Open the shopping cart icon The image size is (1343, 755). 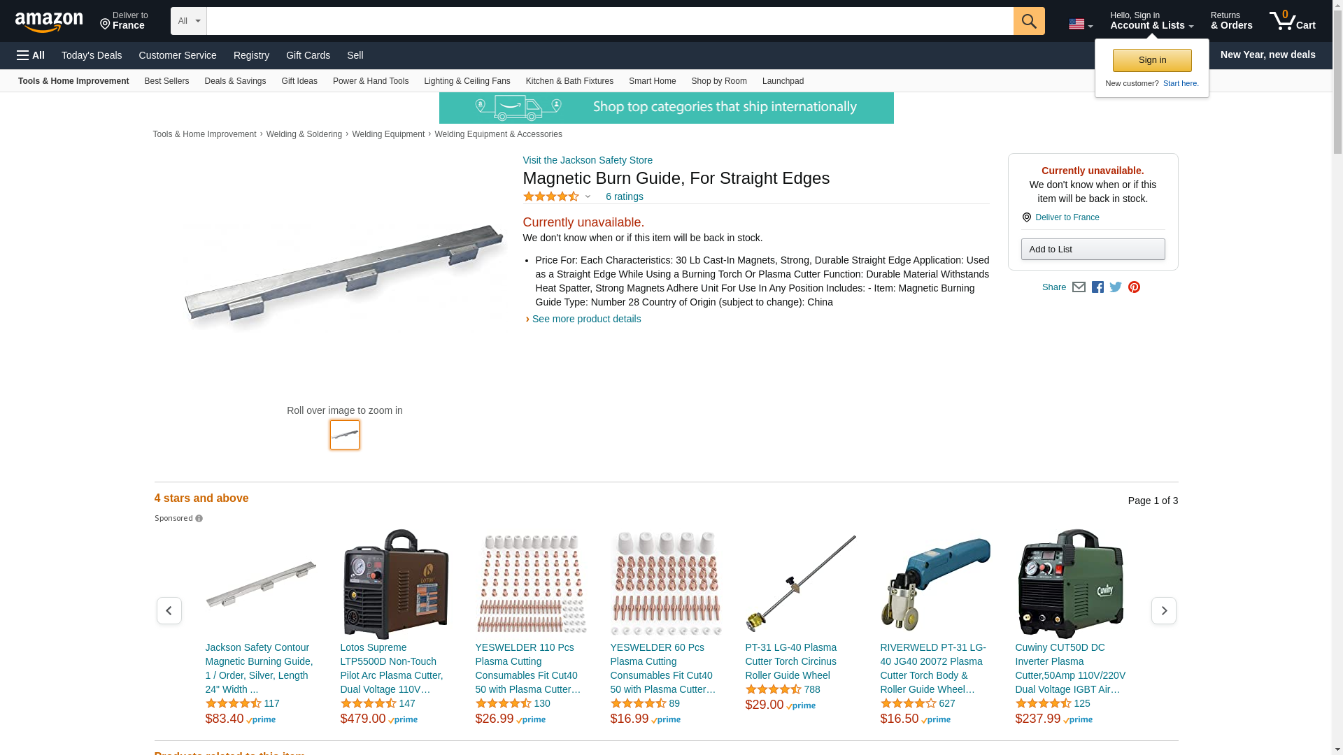click(1292, 21)
